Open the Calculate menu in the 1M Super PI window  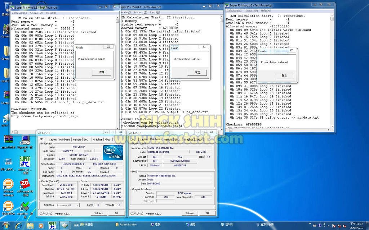tap(18, 13)
